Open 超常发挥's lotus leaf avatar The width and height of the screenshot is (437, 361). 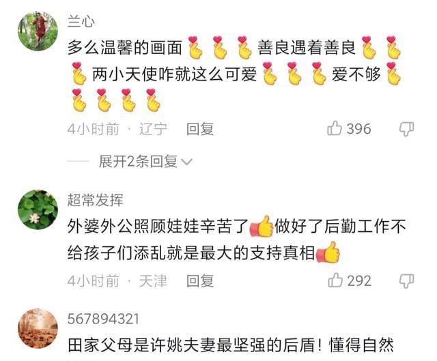[x=38, y=210]
